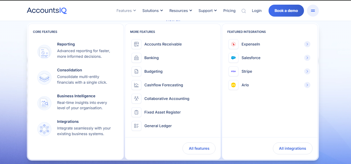
Task: Open the Pricing page
Action: pos(229,11)
